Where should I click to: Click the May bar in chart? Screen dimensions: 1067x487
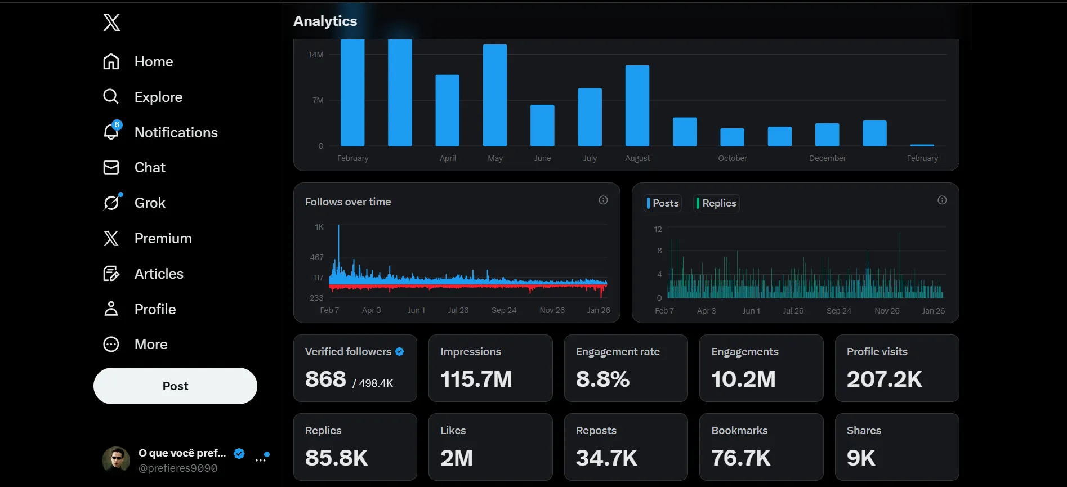pyautogui.click(x=495, y=95)
